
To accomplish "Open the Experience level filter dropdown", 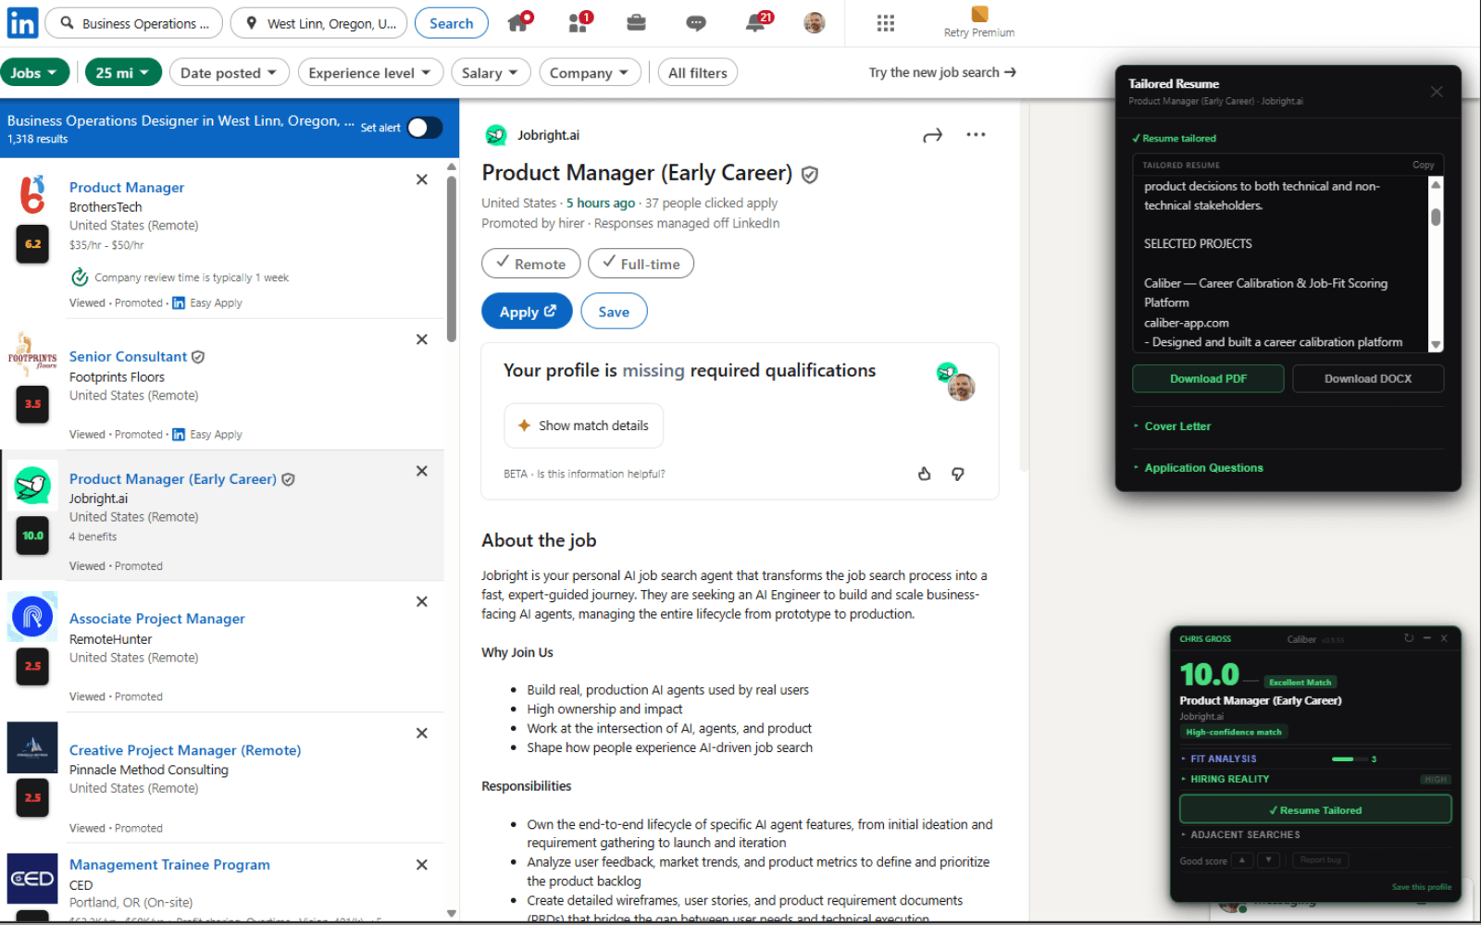I will pyautogui.click(x=369, y=72).
